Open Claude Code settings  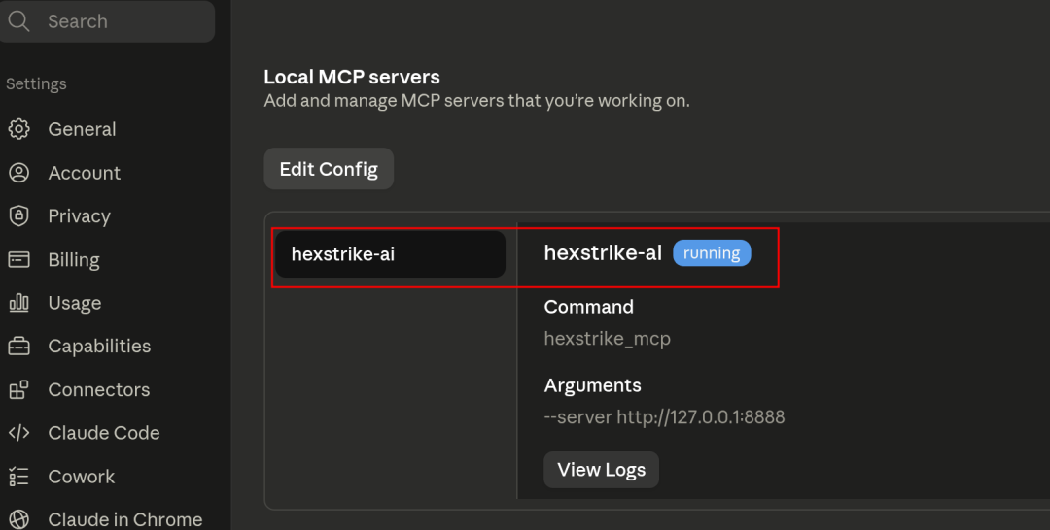click(x=104, y=432)
